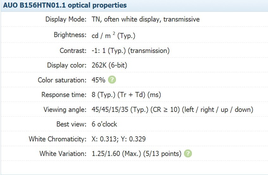
Task: Select the Display Mode label
Action: coord(66,19)
